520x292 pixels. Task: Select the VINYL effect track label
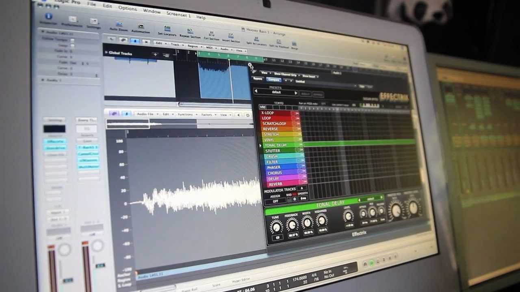[269, 140]
